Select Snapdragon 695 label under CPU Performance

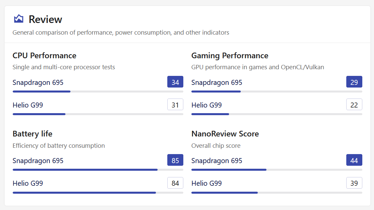pos(38,83)
